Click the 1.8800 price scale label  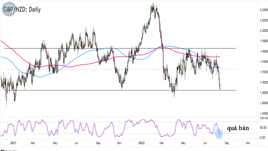click(264, 93)
